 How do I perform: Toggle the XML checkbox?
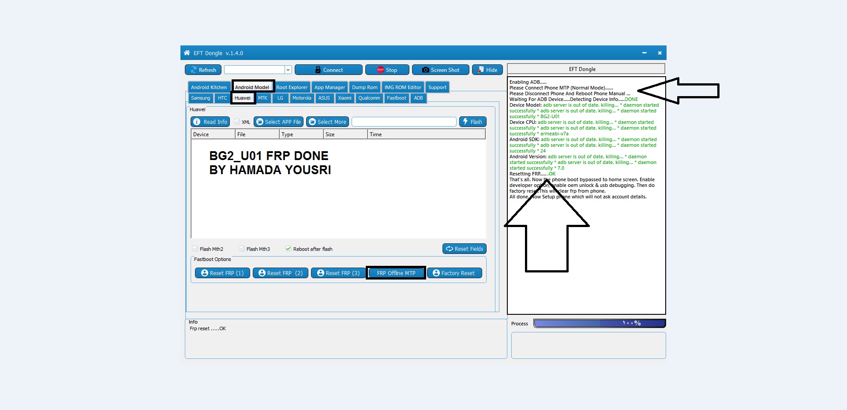coord(237,122)
